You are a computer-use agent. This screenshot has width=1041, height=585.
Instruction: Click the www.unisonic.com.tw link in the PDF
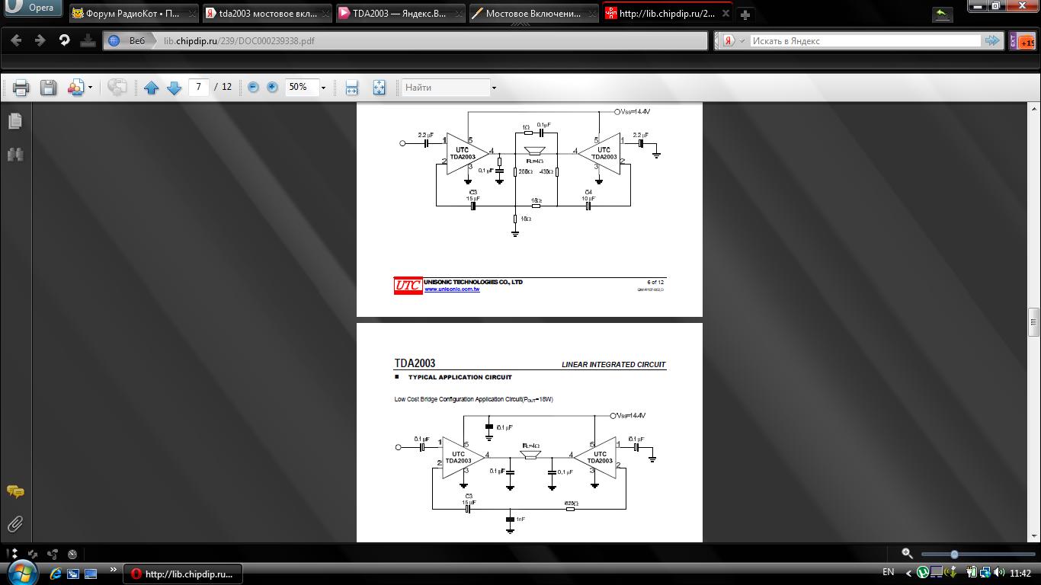coord(452,289)
